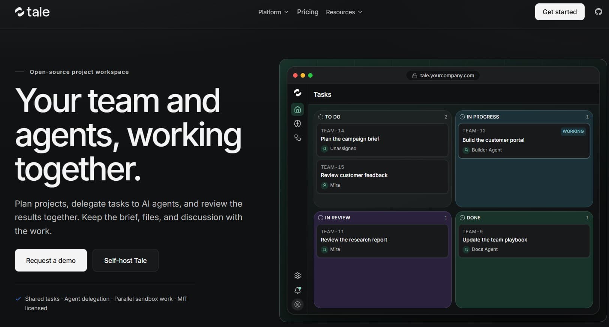609x327 pixels.
Task: Click the Get started button
Action: [560, 12]
